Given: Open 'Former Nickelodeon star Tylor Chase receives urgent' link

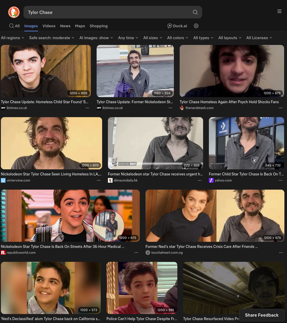Looking at the screenshot, I should click(x=155, y=174).
